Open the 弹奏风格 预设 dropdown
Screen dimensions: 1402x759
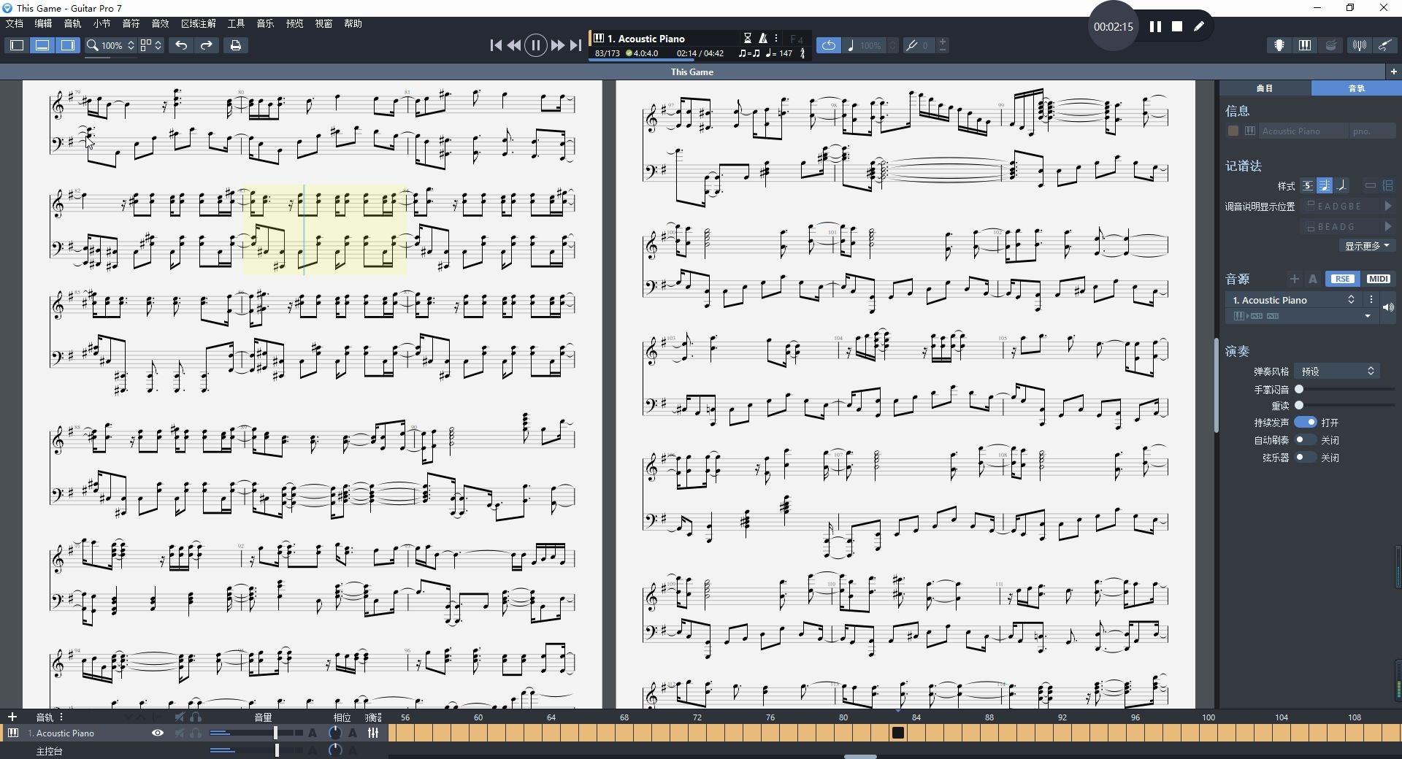[x=1336, y=371]
